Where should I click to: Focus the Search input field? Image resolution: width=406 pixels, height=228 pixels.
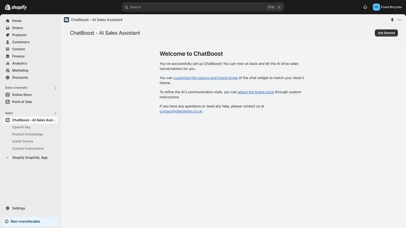[202, 7]
